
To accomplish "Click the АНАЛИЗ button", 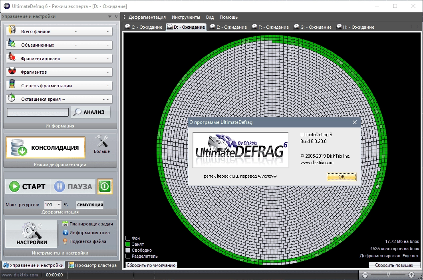I will (x=90, y=112).
